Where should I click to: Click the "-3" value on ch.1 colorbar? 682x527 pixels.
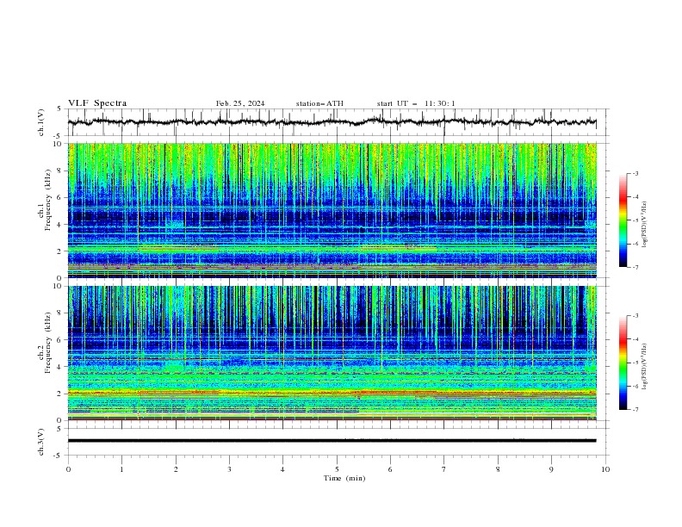635,173
